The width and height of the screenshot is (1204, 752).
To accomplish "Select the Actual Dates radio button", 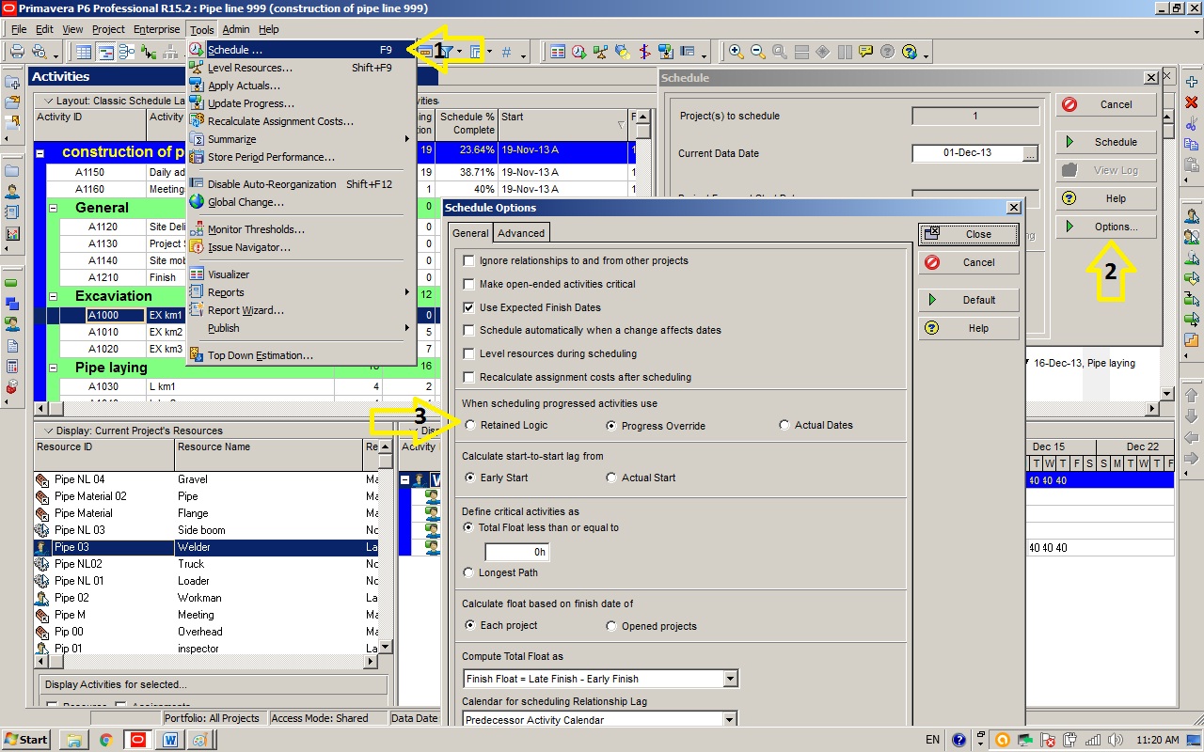I will (x=784, y=425).
